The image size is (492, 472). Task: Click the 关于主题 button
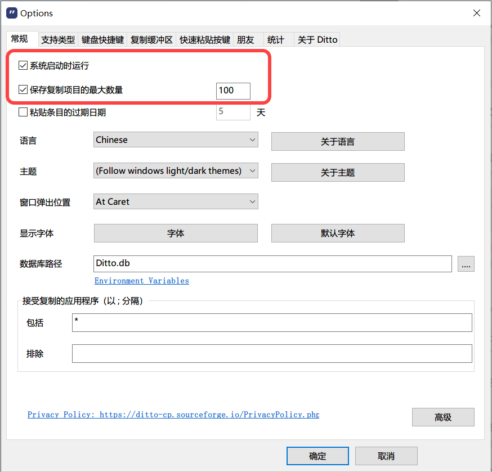click(338, 172)
